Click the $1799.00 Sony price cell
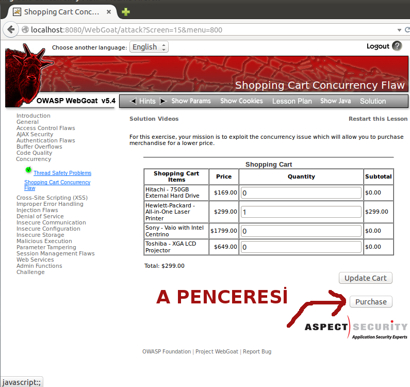This screenshot has width=410, height=387. coord(223,231)
